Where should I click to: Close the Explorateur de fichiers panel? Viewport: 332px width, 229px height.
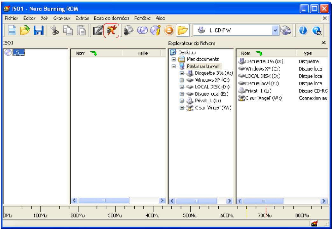(324, 43)
